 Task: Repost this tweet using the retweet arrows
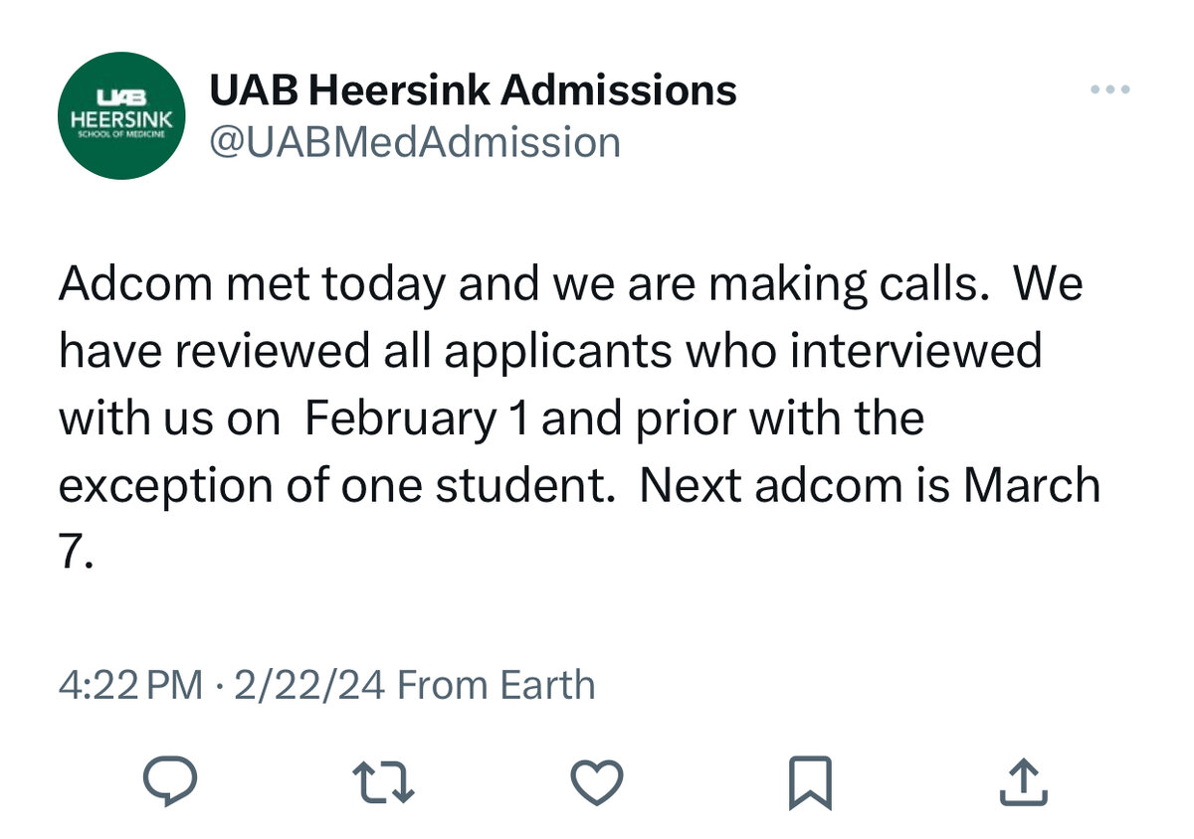coord(386,780)
